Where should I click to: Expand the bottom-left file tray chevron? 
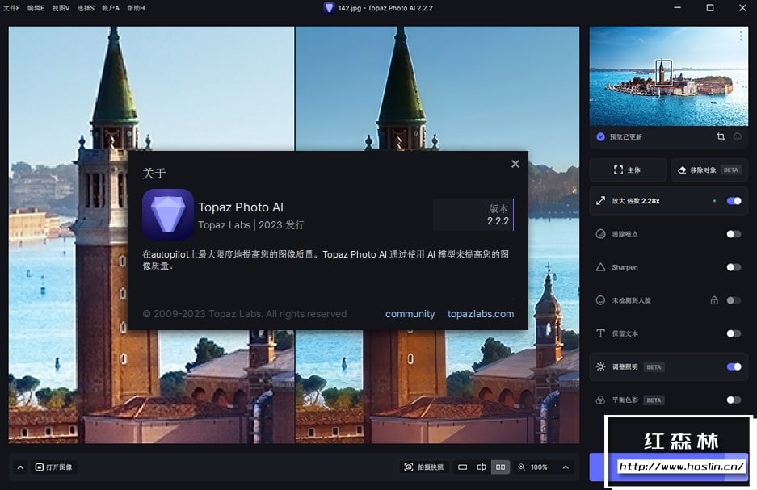pyautogui.click(x=20, y=467)
